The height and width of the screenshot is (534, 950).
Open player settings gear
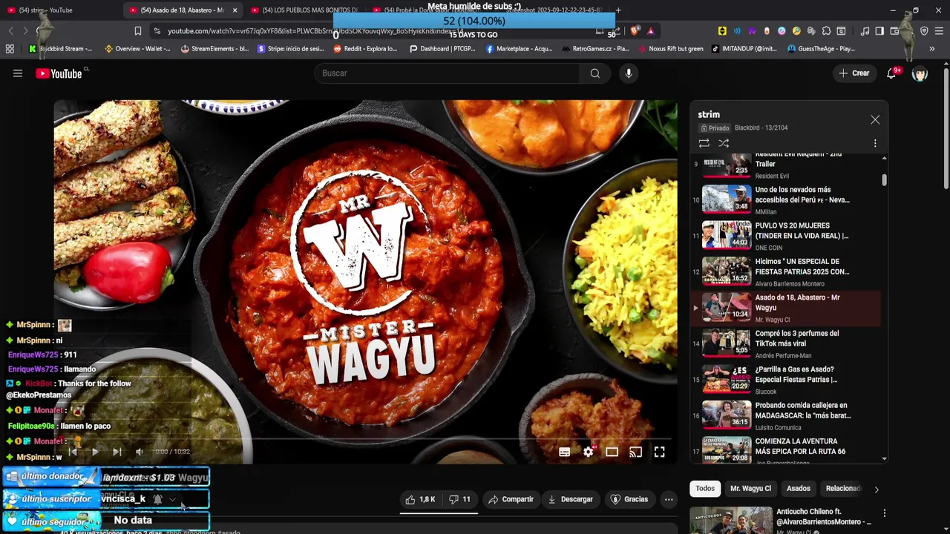[589, 452]
